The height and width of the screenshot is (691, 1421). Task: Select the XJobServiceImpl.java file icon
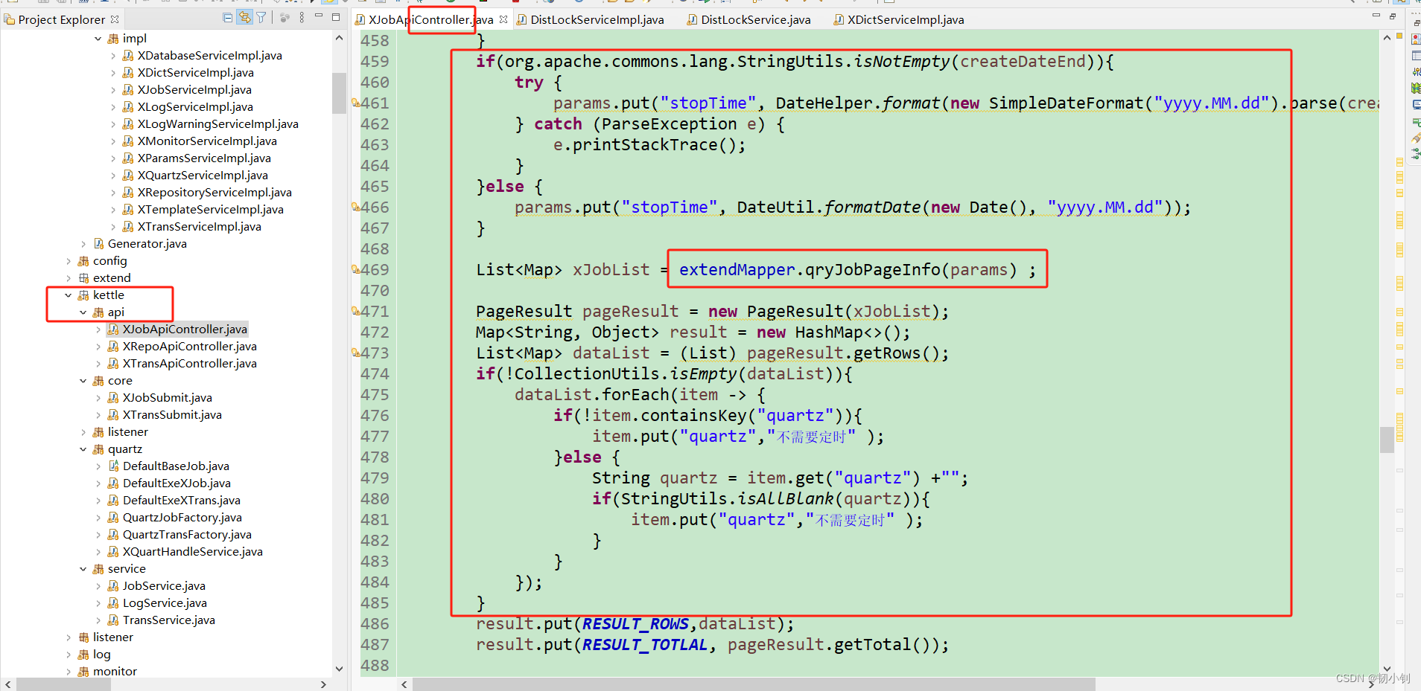point(128,90)
